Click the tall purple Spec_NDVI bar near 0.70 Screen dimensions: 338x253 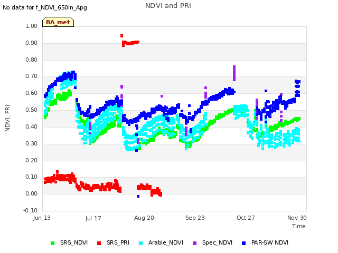234,73
